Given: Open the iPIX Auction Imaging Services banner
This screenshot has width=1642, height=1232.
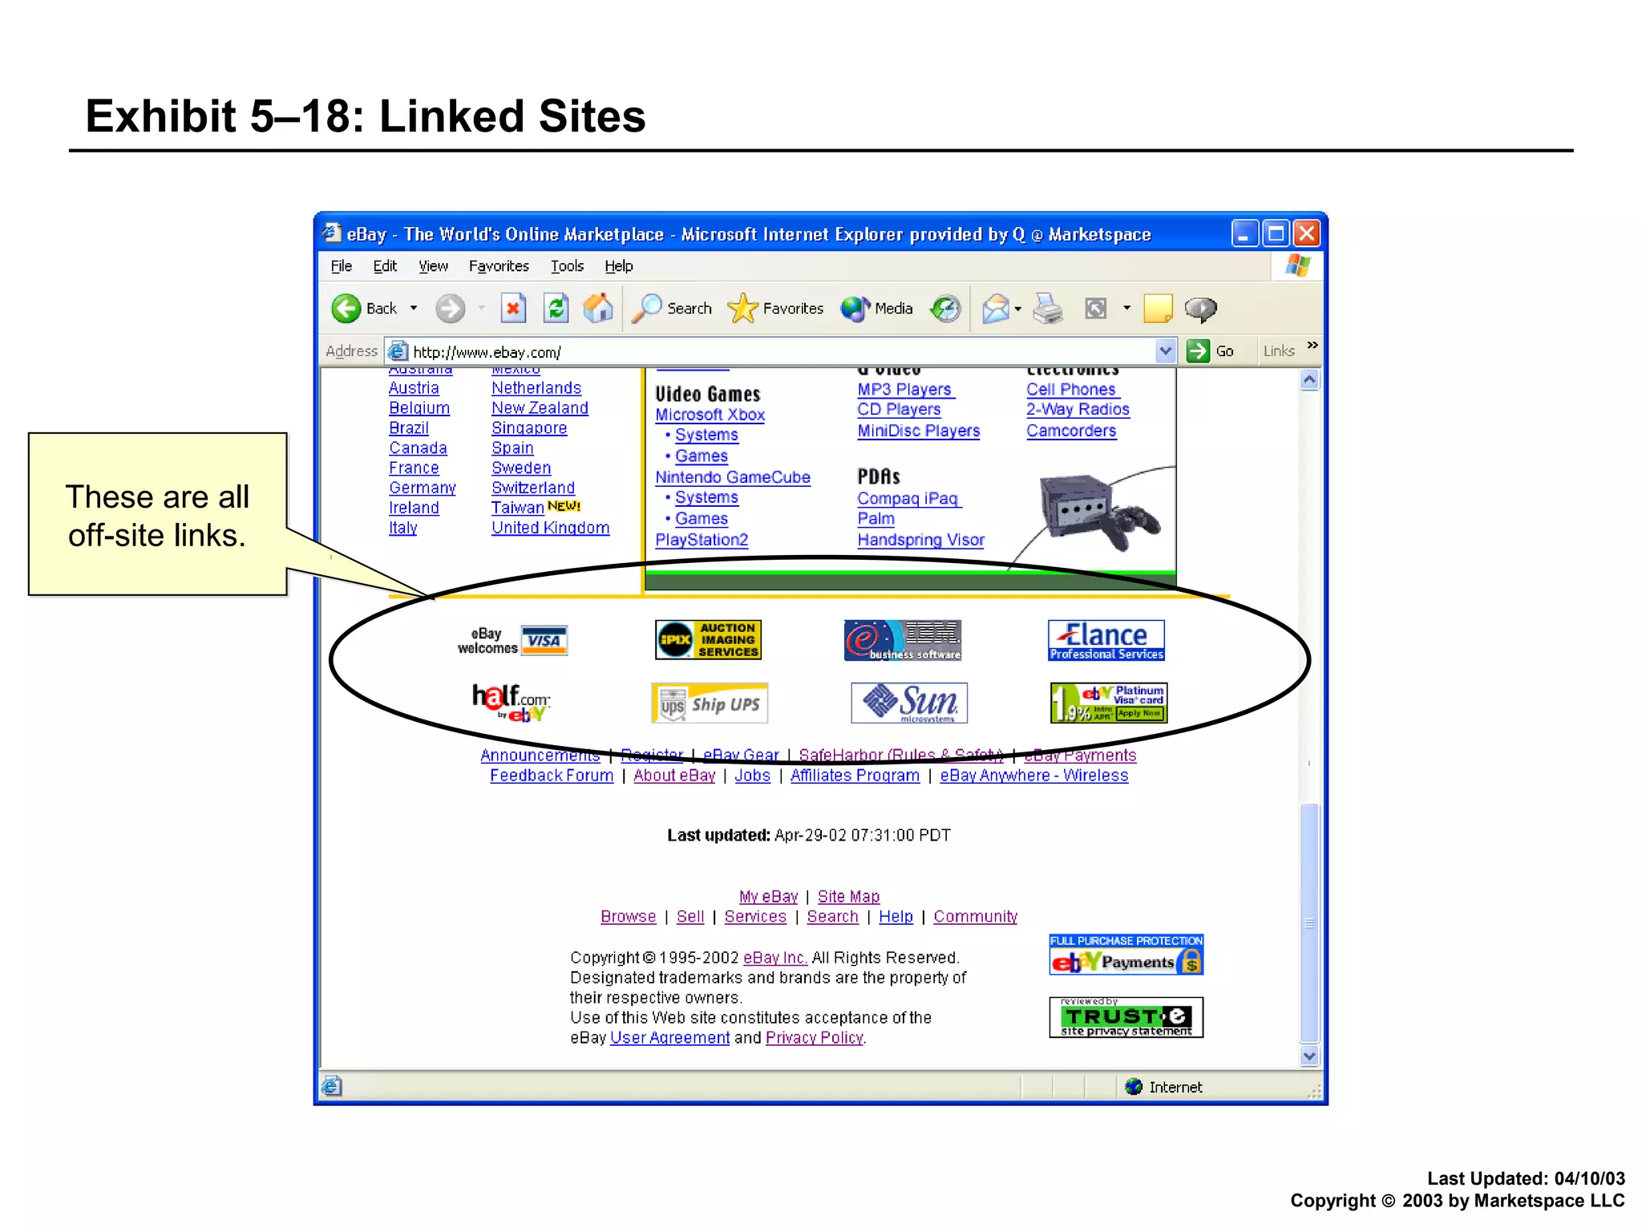Looking at the screenshot, I should tap(708, 640).
